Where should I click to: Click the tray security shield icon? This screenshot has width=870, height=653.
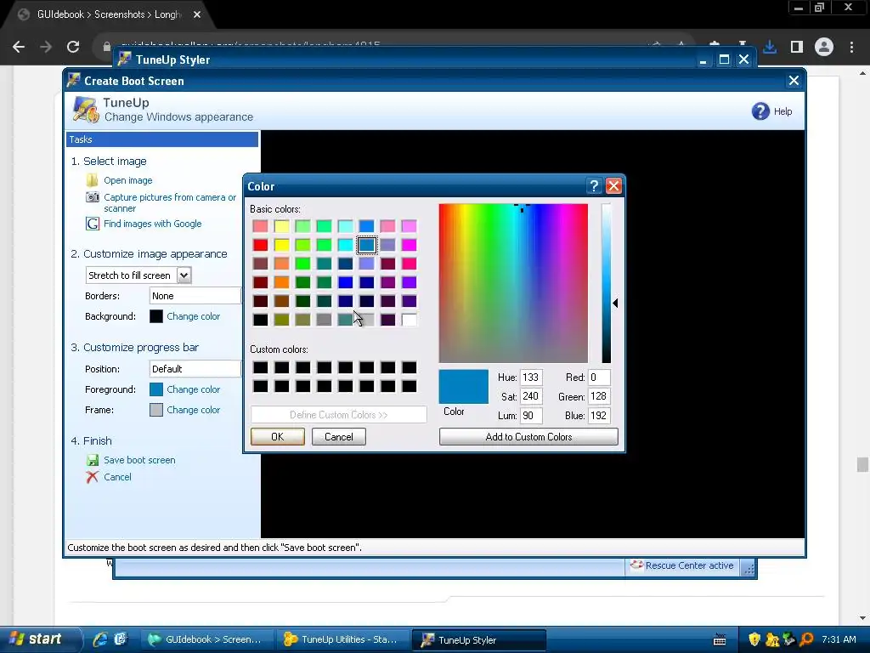(754, 639)
